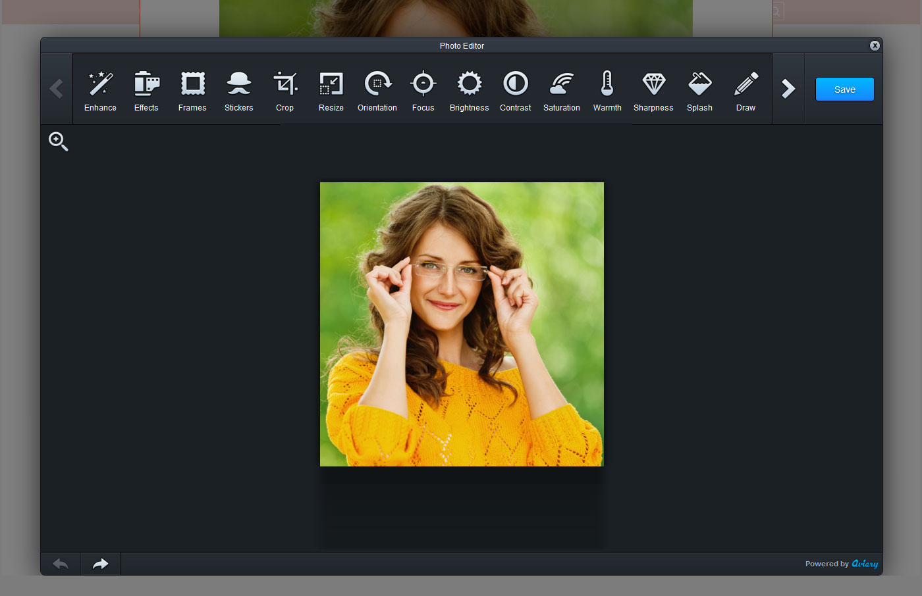Click the redo arrow button
The height and width of the screenshot is (596, 922).
click(100, 564)
